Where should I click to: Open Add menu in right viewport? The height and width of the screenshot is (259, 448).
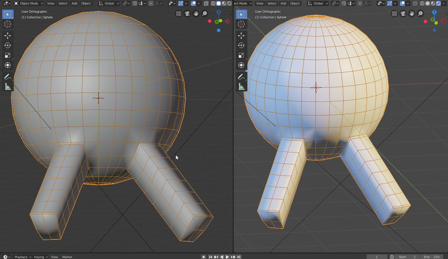click(283, 3)
